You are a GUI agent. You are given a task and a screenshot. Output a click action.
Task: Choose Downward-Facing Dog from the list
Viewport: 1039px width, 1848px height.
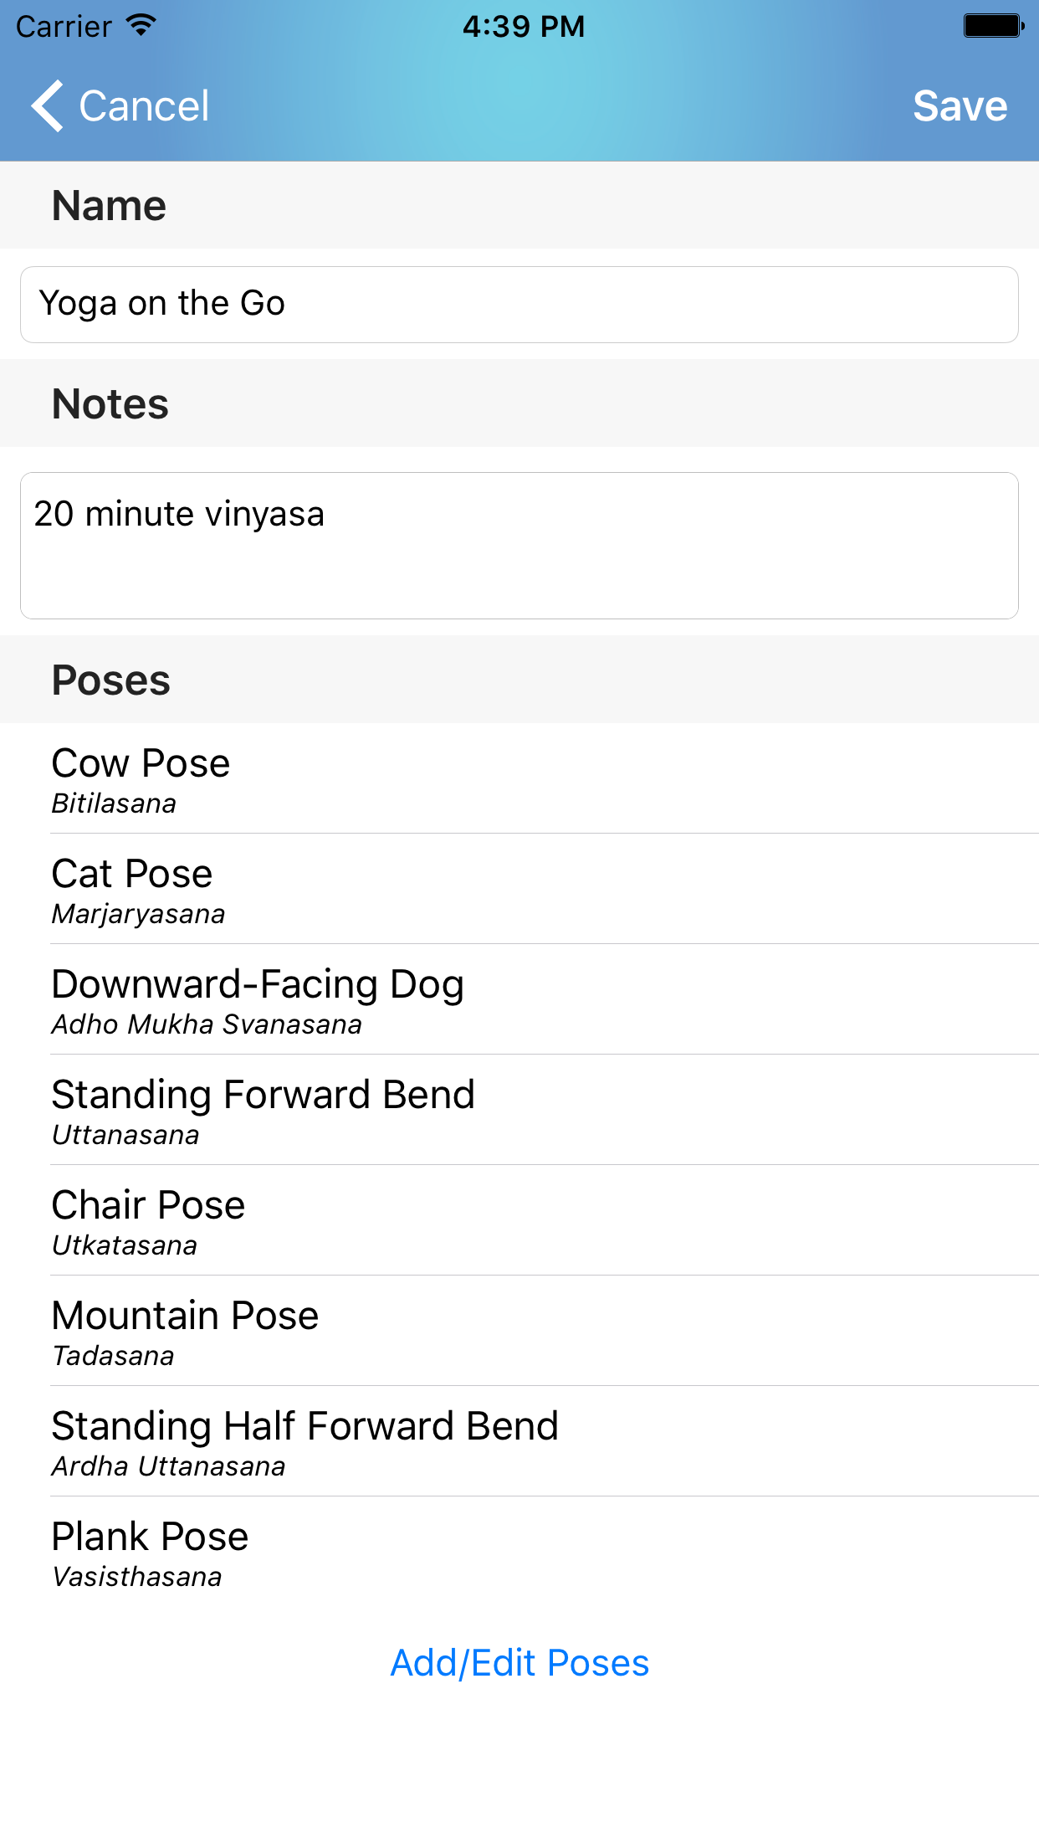point(519,1000)
